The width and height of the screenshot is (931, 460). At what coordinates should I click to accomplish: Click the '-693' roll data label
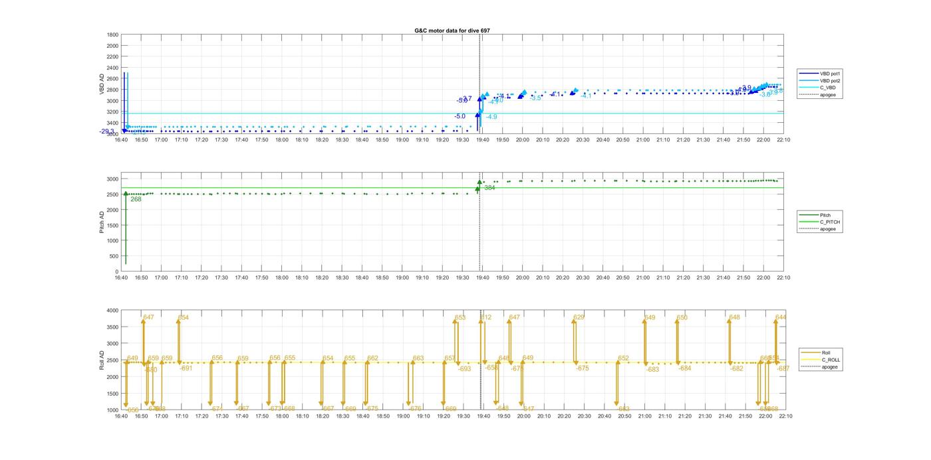[465, 369]
